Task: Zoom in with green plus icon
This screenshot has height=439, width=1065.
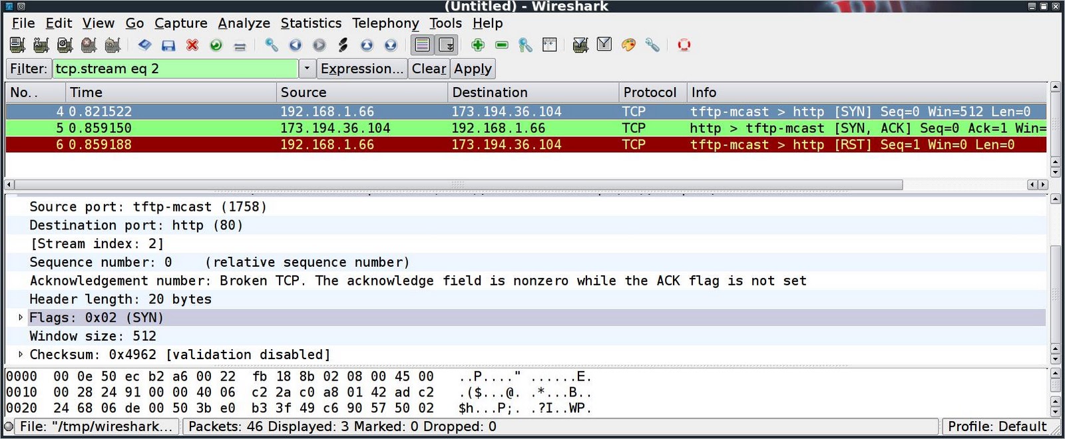Action: point(478,45)
